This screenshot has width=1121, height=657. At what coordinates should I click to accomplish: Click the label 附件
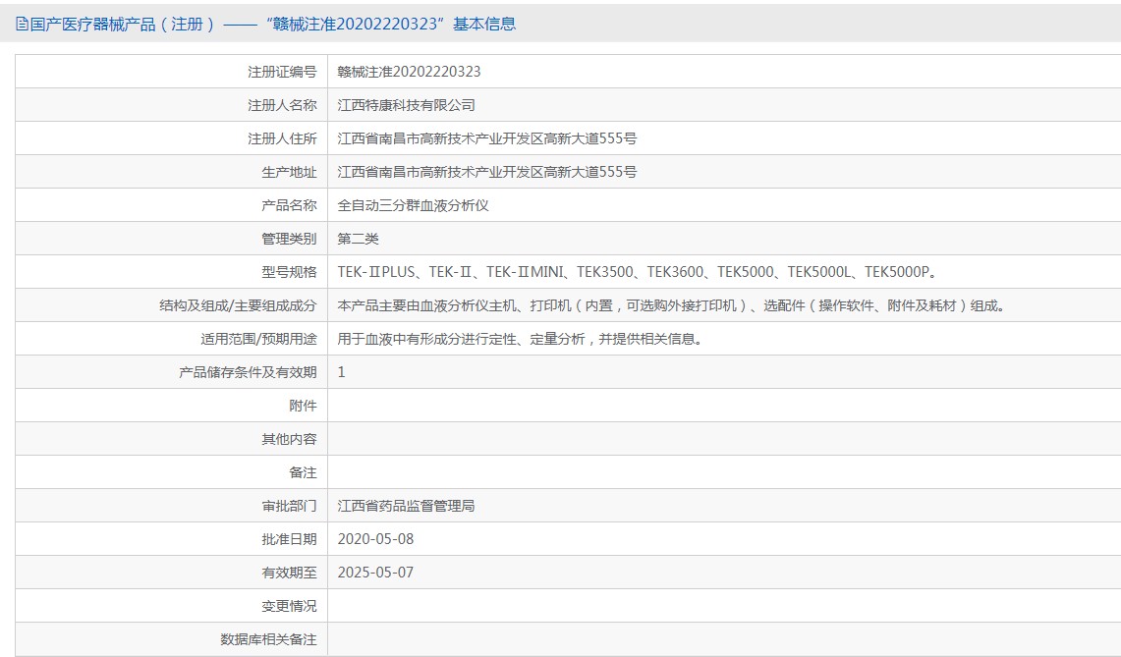pyautogui.click(x=304, y=406)
